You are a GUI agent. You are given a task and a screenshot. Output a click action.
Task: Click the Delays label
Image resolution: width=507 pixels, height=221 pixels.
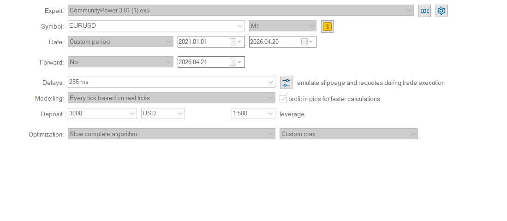tap(53, 83)
